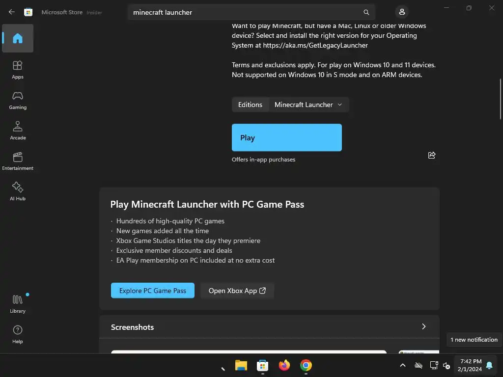Viewport: 503px width, 377px height.
Task: Click 'Play Minecraft Launcher with PC Game Pass' heading
Action: pos(207,204)
